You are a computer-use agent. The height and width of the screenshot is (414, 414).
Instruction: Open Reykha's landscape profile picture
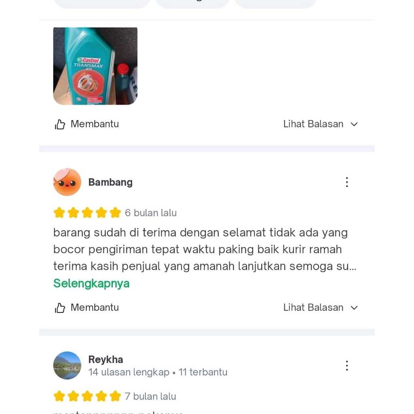[68, 365]
